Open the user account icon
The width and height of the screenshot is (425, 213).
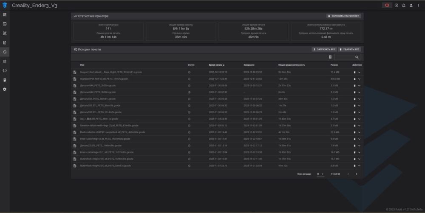(411, 5)
